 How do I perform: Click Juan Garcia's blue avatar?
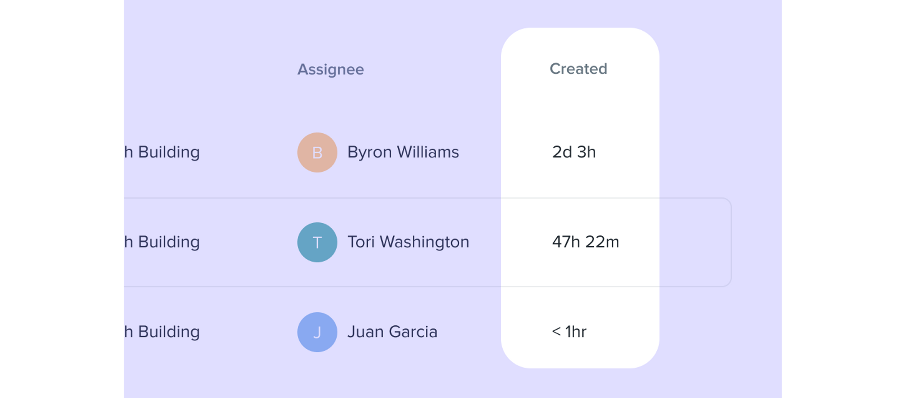317,332
